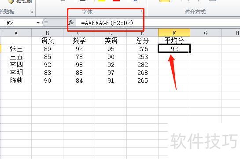Click into the formula bar with =AVERAGE(B2:D2)
This screenshot has height=159, width=240.
point(158,23)
